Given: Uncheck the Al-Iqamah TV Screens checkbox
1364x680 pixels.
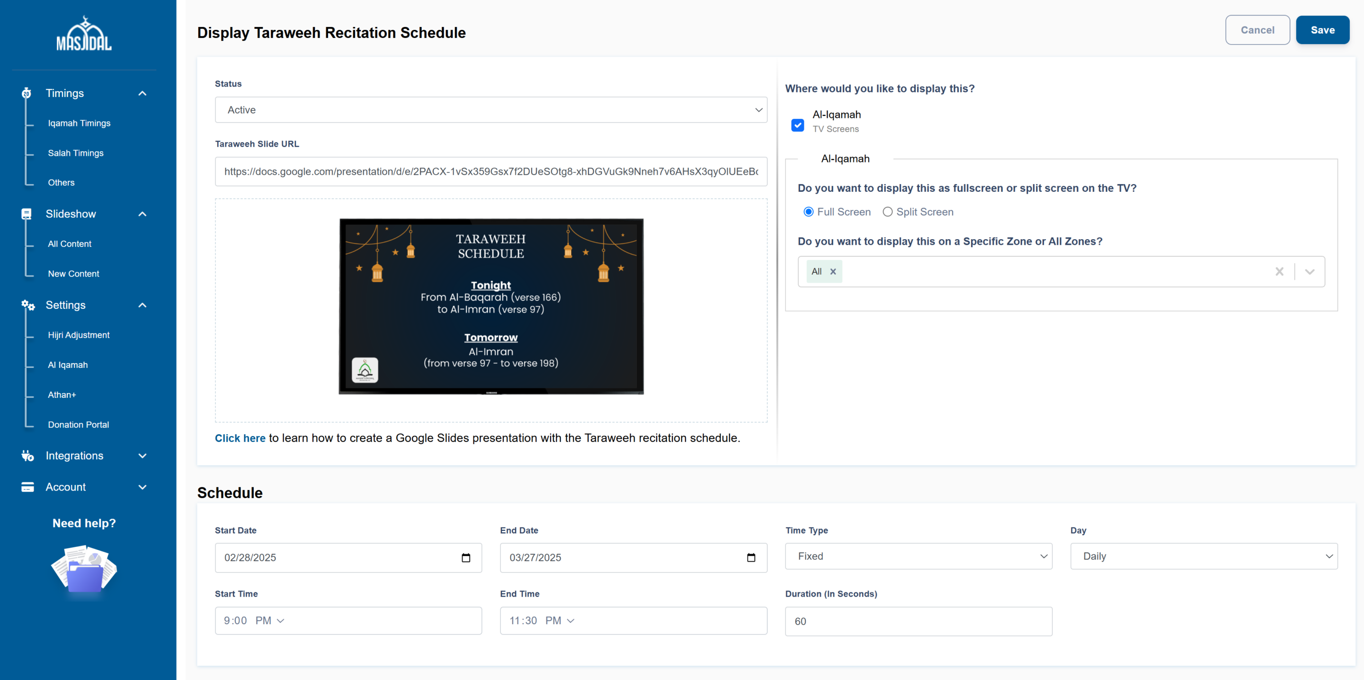Looking at the screenshot, I should pos(797,125).
